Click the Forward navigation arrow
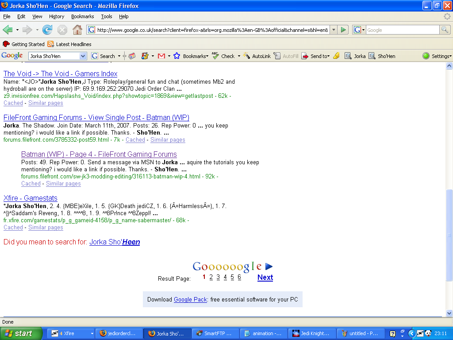Screen dimensions: 453x340 (27, 30)
